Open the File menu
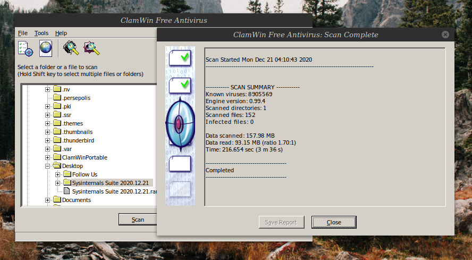 pyautogui.click(x=22, y=33)
